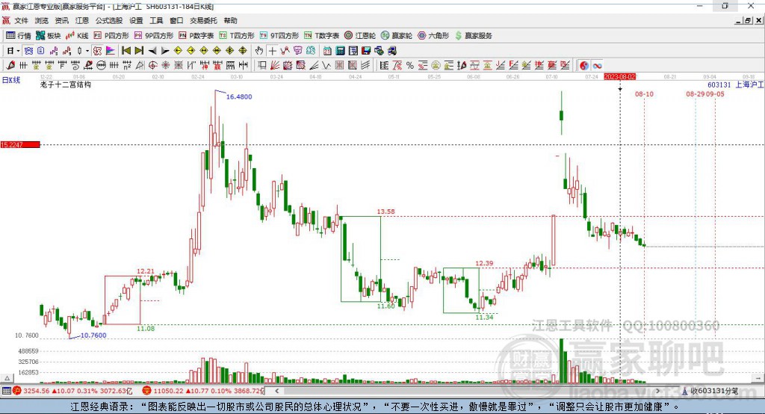The width and height of the screenshot is (765, 414).
Task: Toggle the pressed network-view toolbar button
Action: [29, 51]
